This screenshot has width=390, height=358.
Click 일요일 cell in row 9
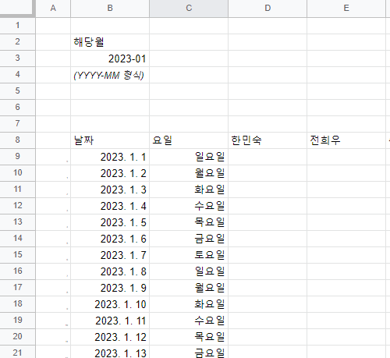189,157
